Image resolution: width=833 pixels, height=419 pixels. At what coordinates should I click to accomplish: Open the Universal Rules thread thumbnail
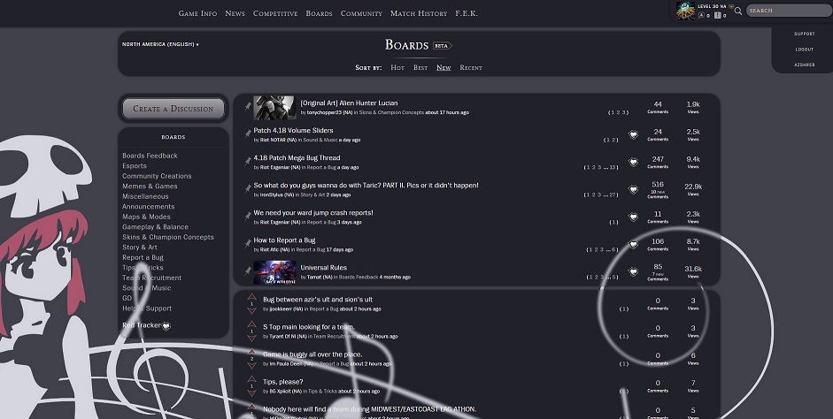tap(274, 272)
